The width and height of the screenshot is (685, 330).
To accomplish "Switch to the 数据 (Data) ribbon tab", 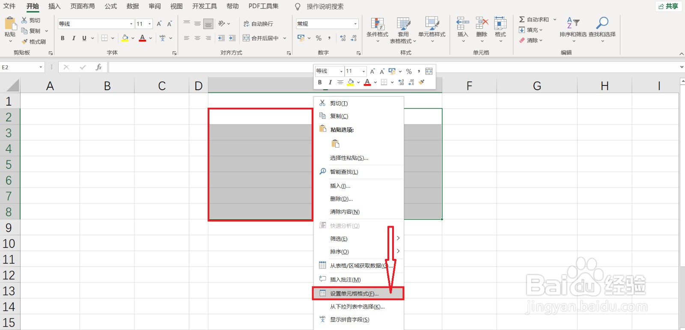I will click(x=133, y=6).
